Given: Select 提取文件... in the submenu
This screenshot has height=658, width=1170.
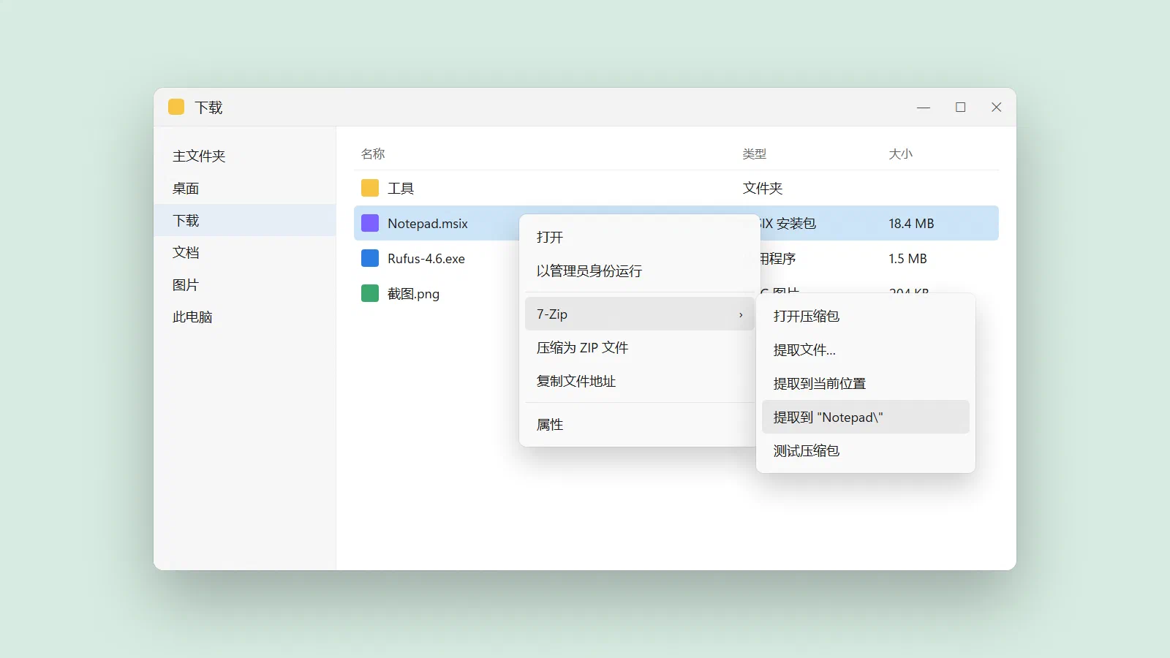Looking at the screenshot, I should pos(866,349).
